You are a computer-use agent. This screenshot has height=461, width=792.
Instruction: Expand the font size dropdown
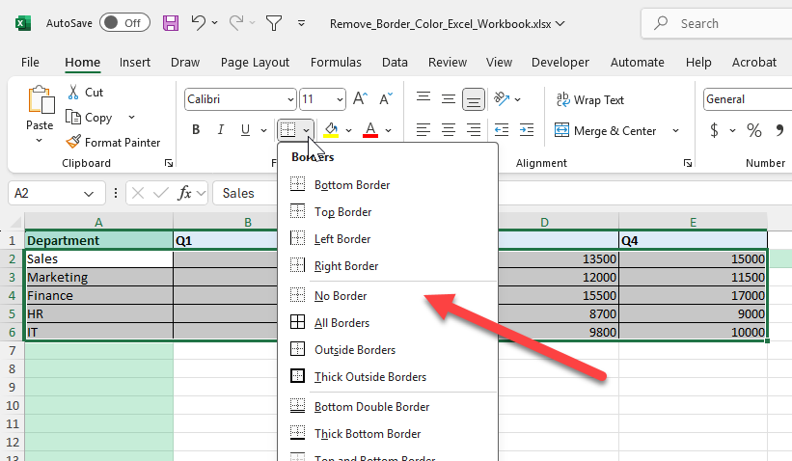point(339,99)
